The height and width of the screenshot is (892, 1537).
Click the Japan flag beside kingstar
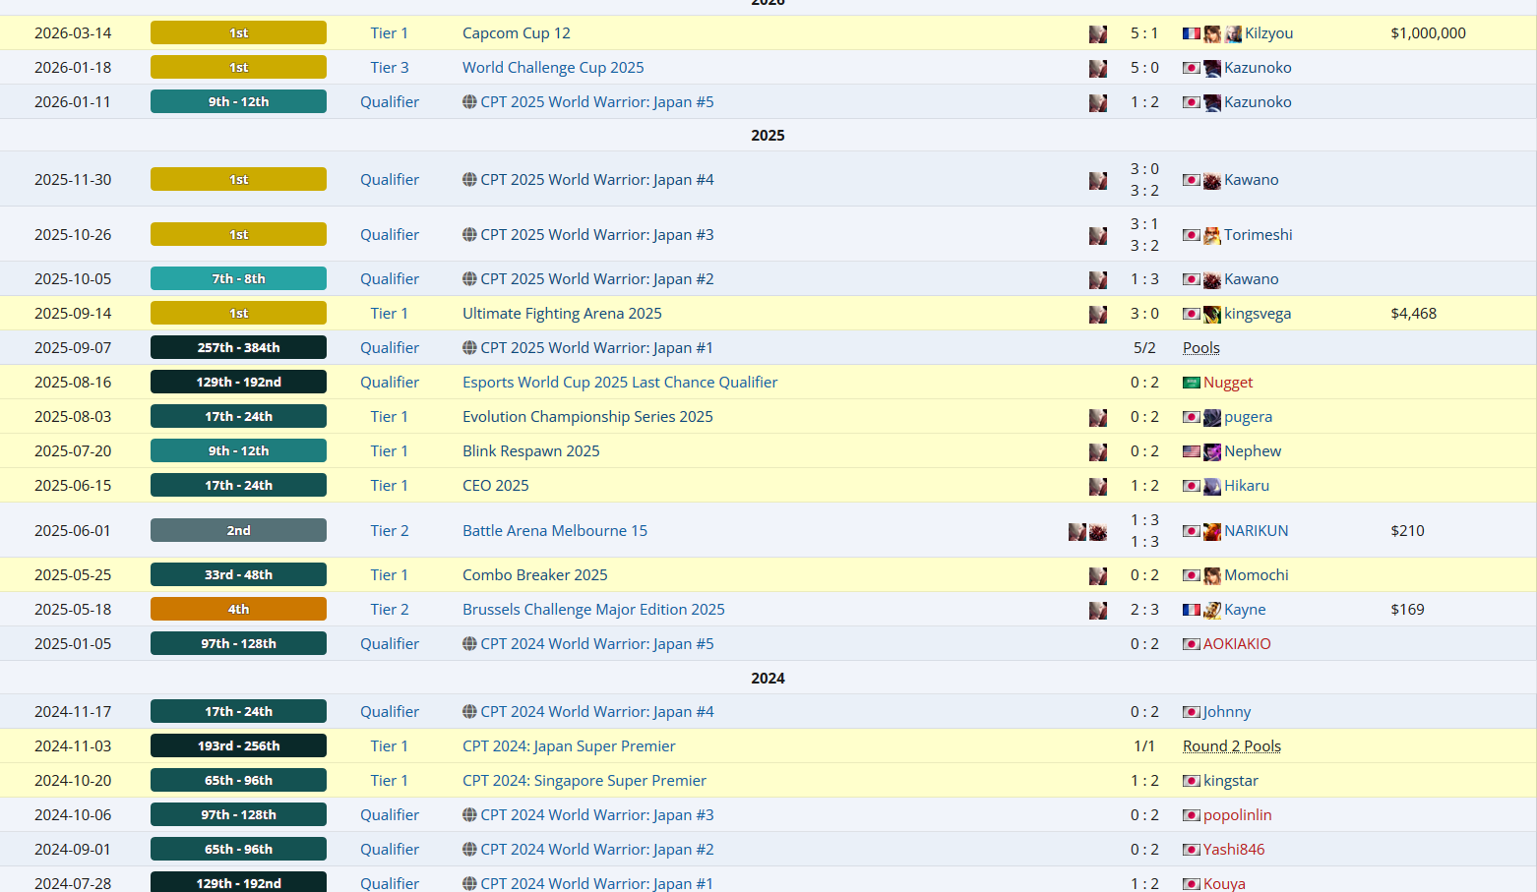1191,781
